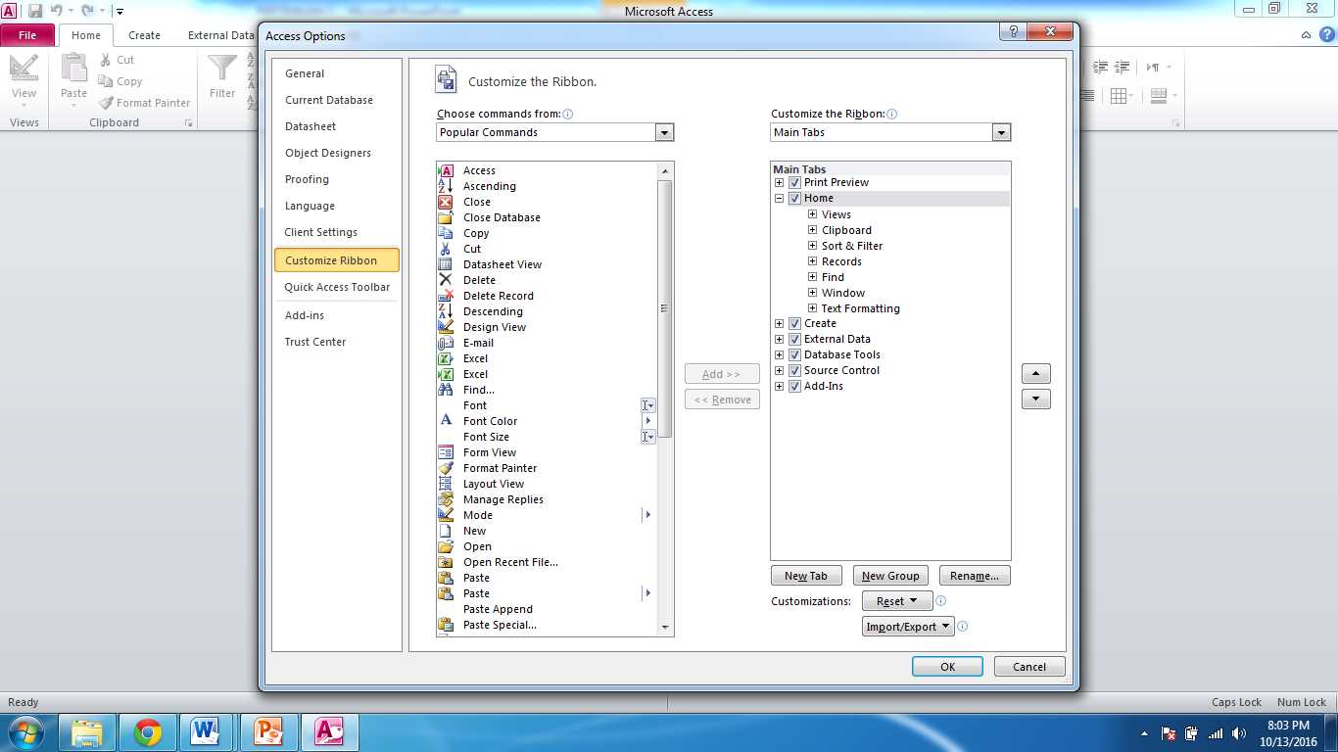Switch to the Create ribbon tab

[144, 35]
